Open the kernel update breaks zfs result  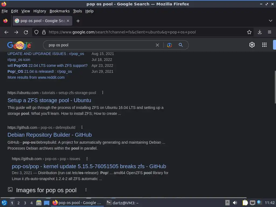[x=89, y=166]
